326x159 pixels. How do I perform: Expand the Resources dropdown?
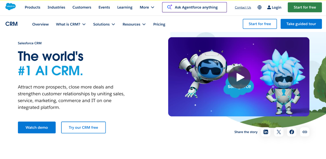pyautogui.click(x=134, y=24)
